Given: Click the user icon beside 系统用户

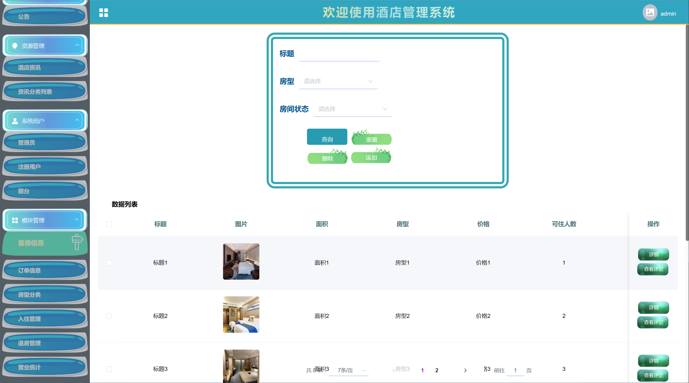Looking at the screenshot, I should tap(15, 121).
